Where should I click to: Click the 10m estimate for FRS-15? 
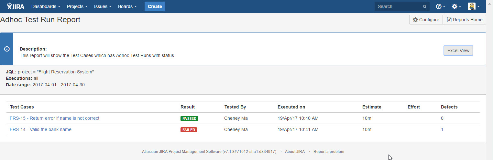367,118
